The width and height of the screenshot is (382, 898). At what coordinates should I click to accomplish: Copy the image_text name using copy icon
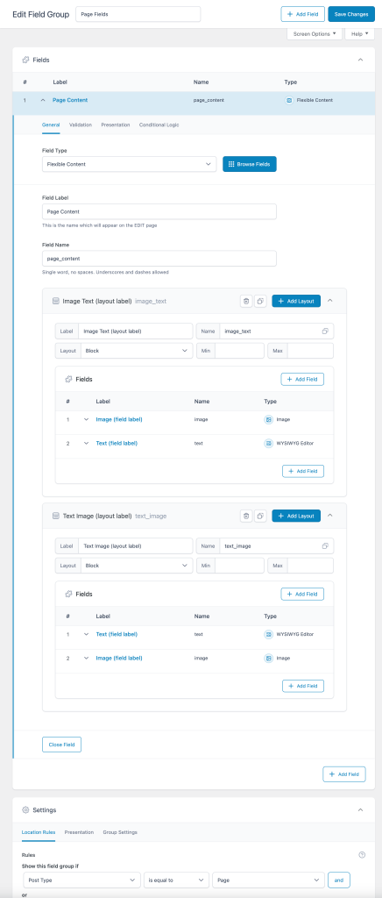coord(325,331)
